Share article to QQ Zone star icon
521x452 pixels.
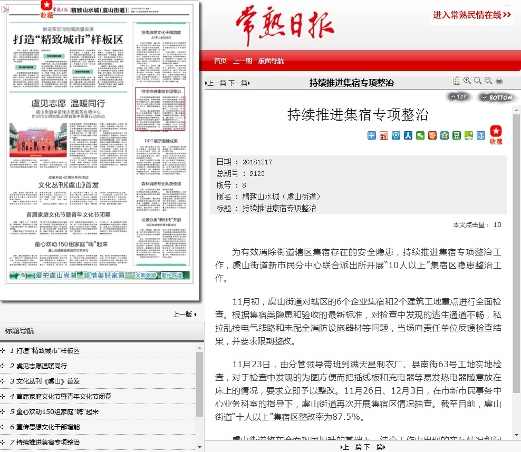[x=445, y=135]
